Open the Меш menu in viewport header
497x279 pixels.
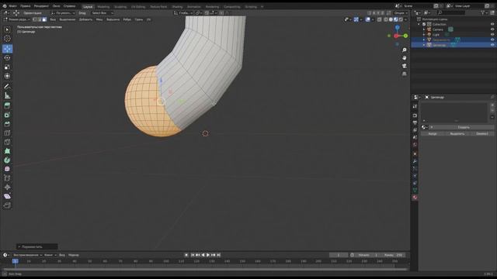(x=99, y=19)
